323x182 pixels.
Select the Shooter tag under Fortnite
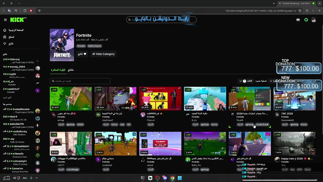pos(81,46)
